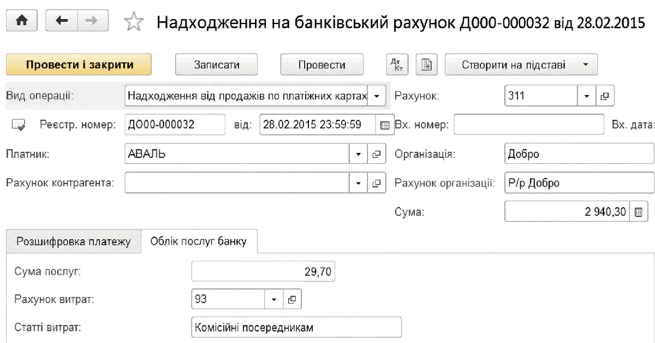The width and height of the screenshot is (655, 343).
Task: Expand the Вид операції dropdown
Action: [x=377, y=96]
